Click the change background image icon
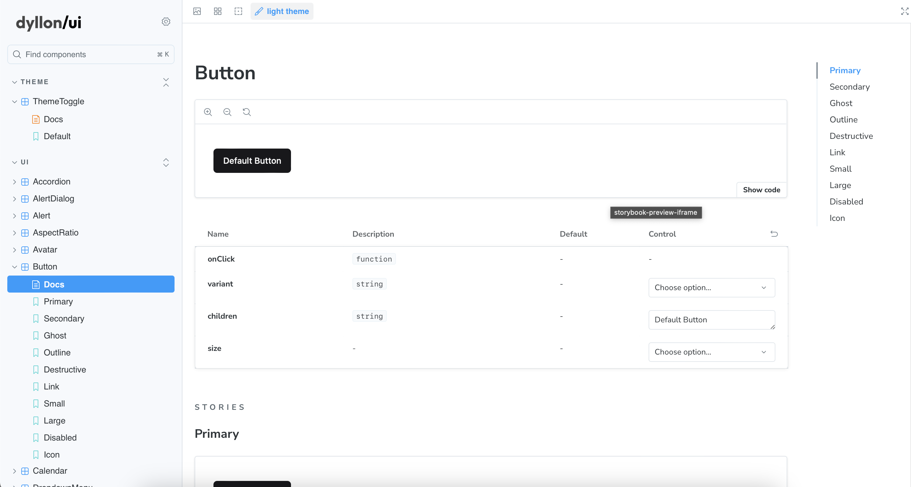 tap(197, 11)
